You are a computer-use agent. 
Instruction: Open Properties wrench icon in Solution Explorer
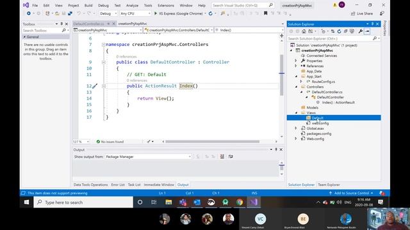tap(361, 31)
